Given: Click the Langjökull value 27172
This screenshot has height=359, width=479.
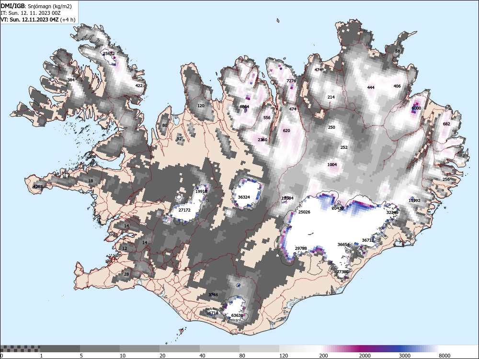Looking at the screenshot, I should click(x=184, y=210).
